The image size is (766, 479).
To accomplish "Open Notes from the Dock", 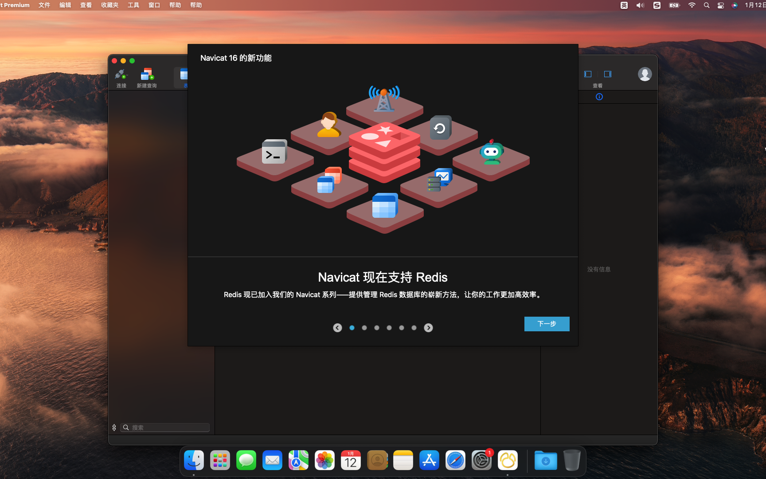I will [x=403, y=460].
